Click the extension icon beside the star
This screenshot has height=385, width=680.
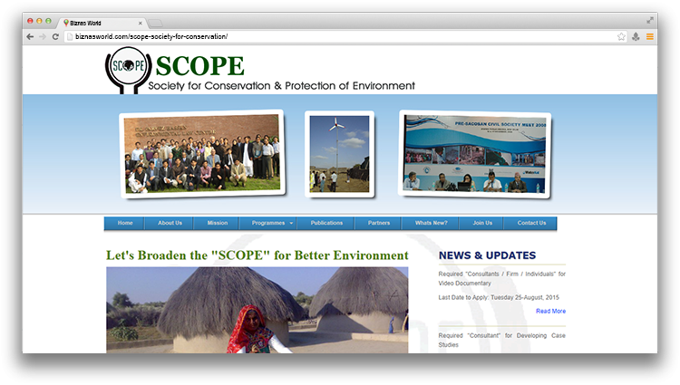636,36
